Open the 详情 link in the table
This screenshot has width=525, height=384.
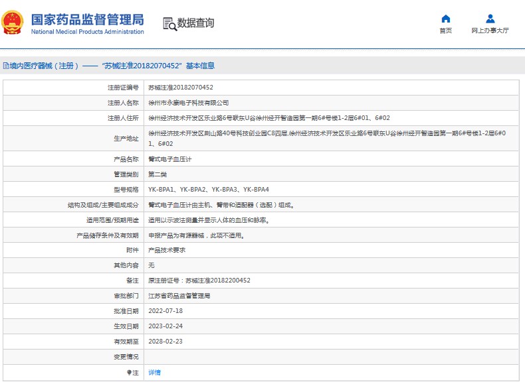pyautogui.click(x=154, y=373)
